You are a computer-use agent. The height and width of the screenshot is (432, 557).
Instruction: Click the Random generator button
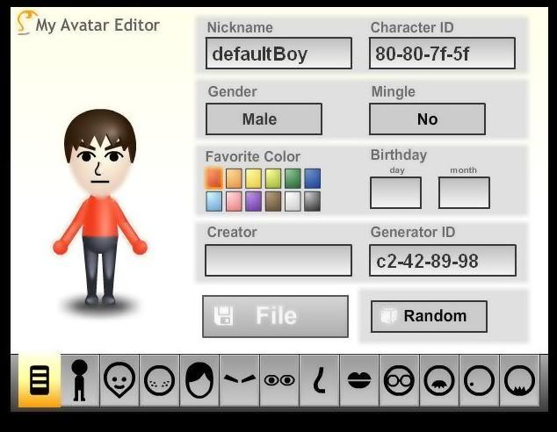pos(429,316)
